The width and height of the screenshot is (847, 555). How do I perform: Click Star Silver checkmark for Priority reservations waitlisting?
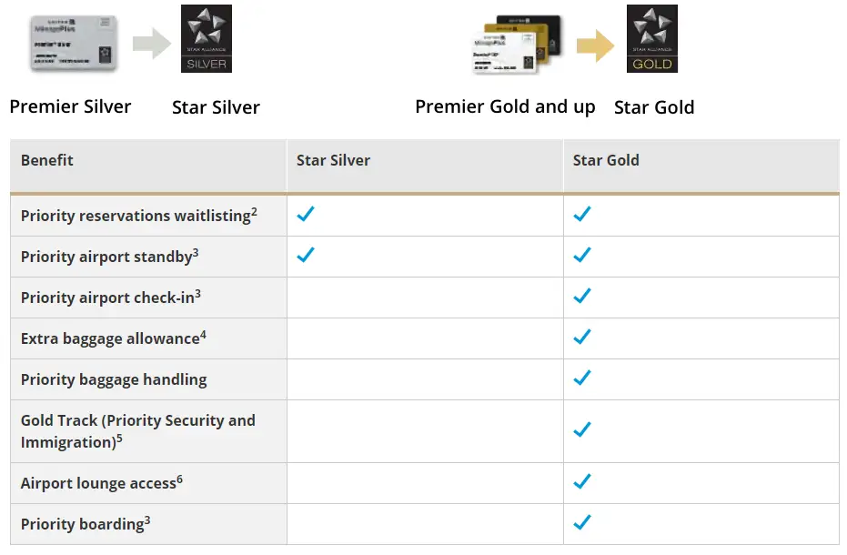[306, 215]
